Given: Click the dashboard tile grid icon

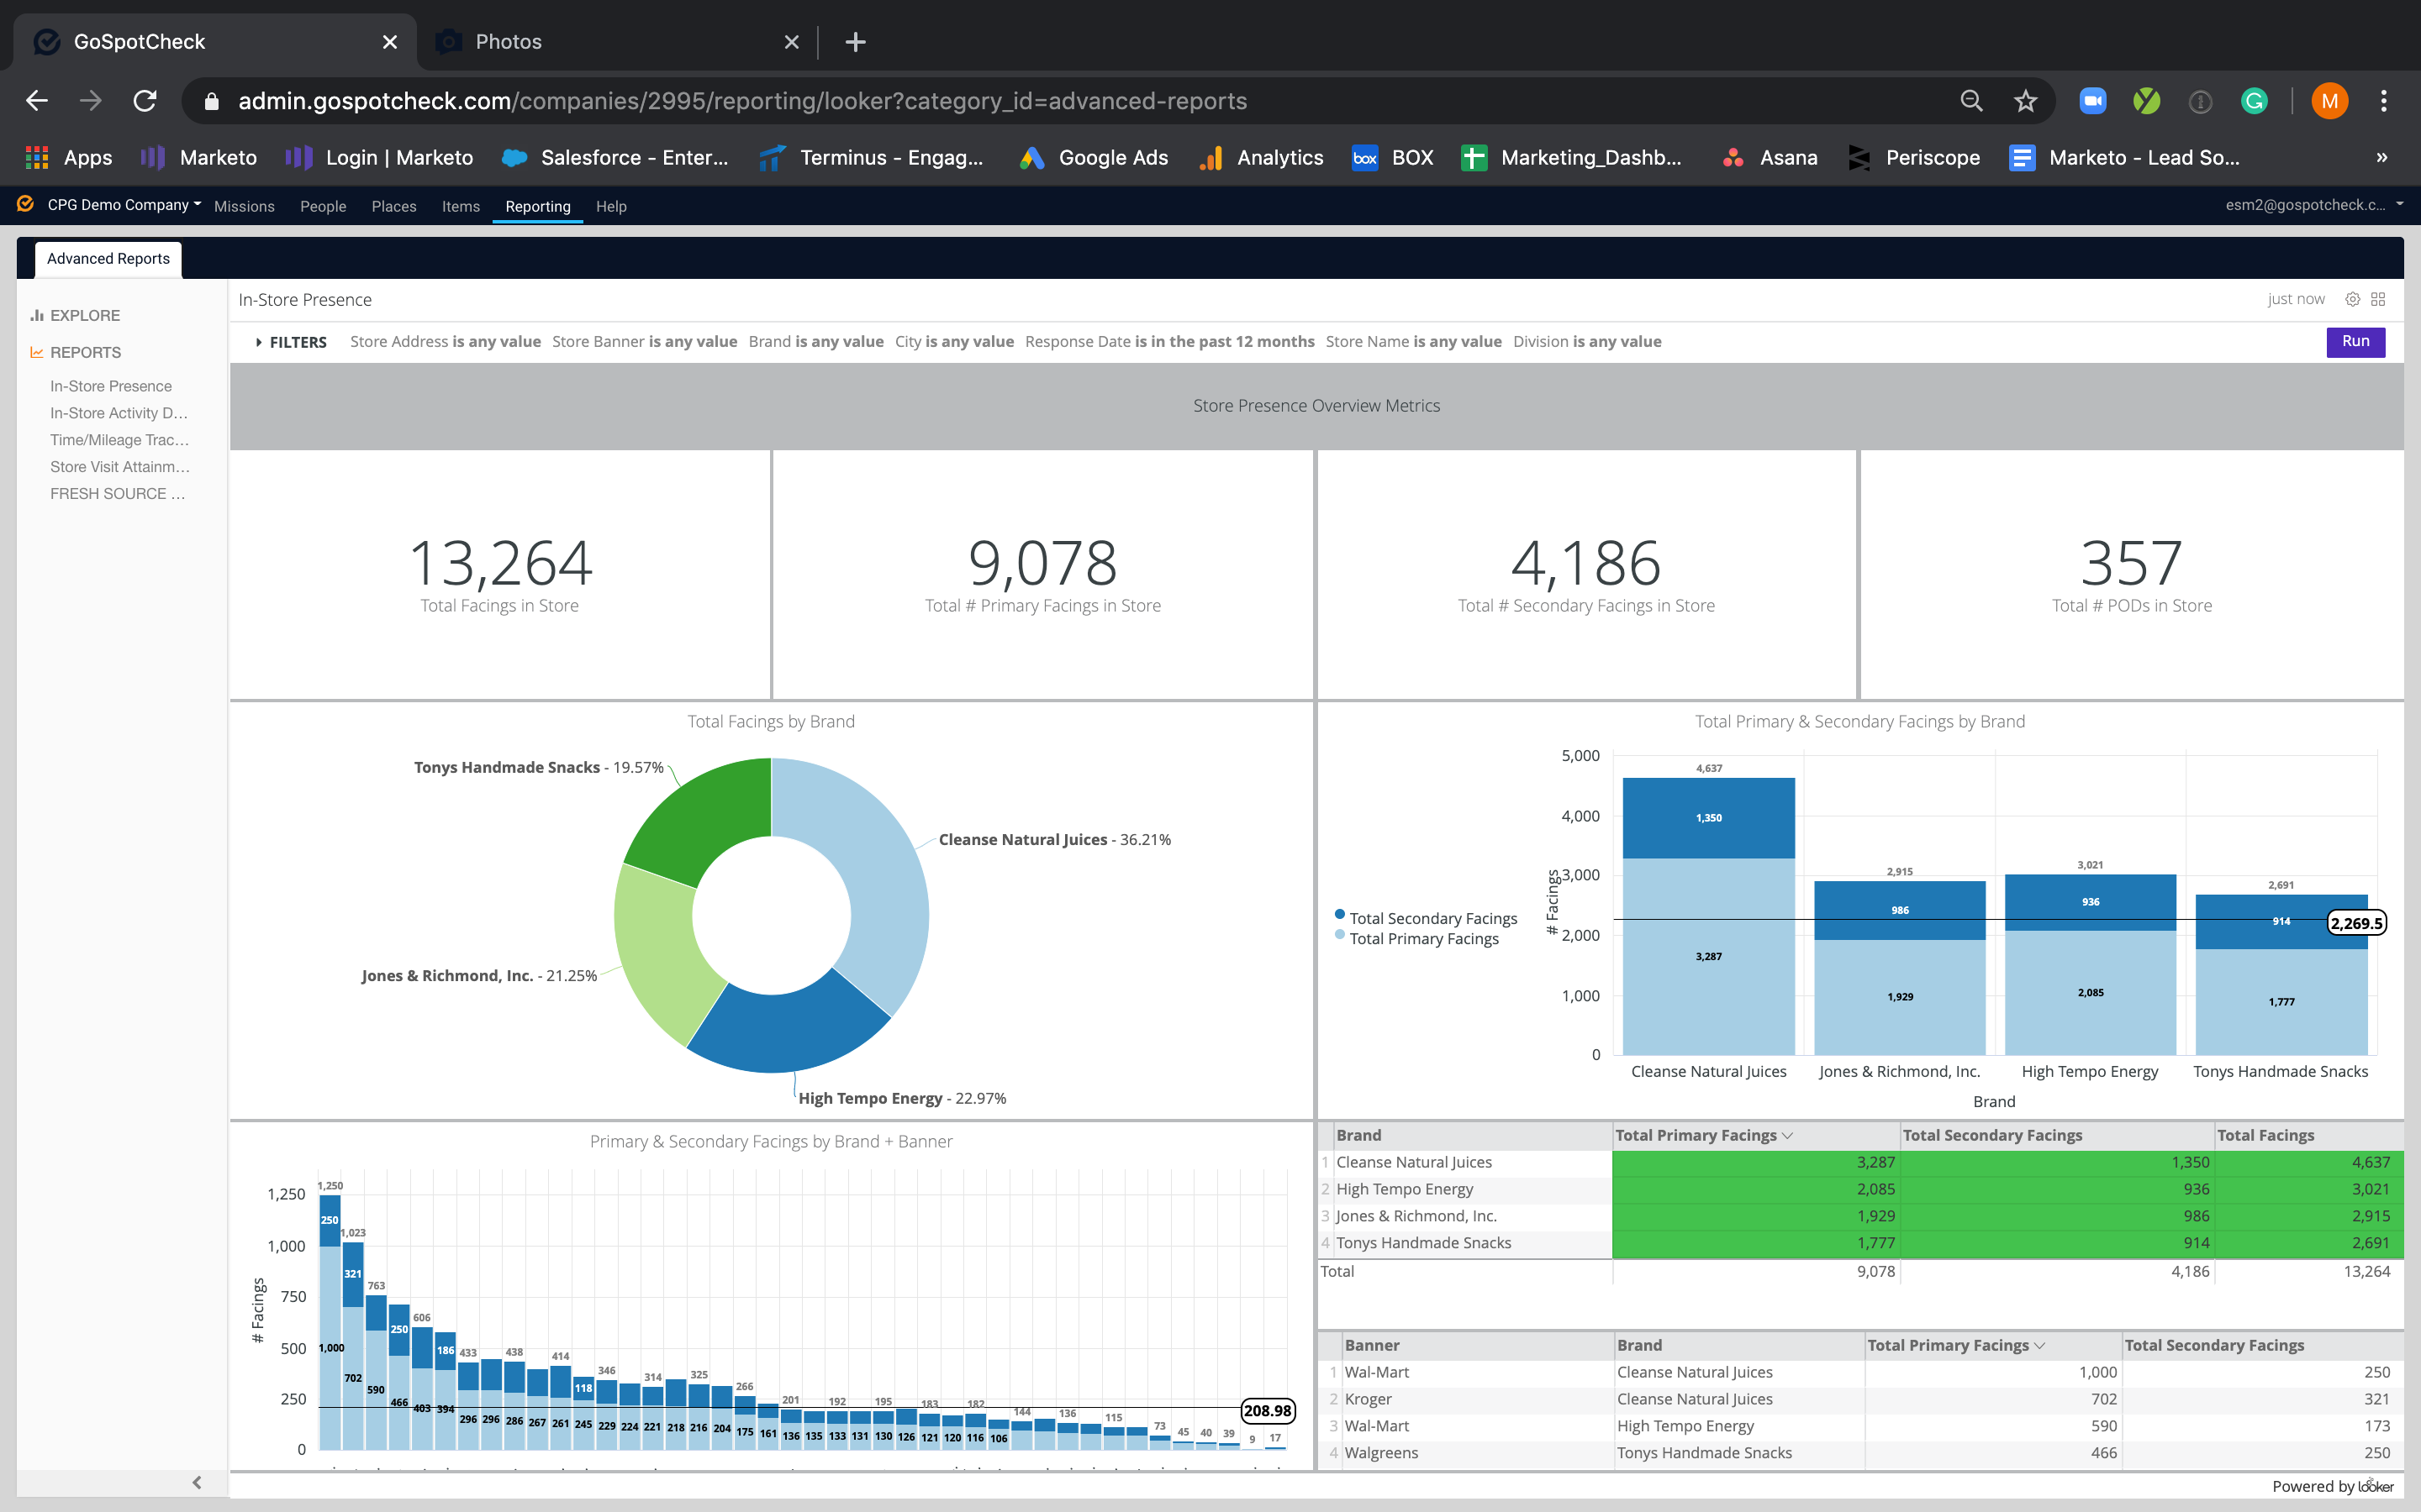Looking at the screenshot, I should (2379, 299).
